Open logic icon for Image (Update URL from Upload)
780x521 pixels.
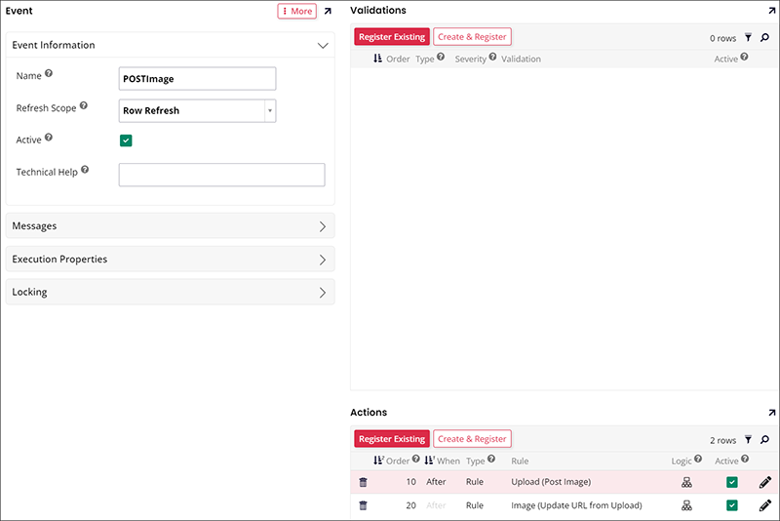(x=686, y=505)
